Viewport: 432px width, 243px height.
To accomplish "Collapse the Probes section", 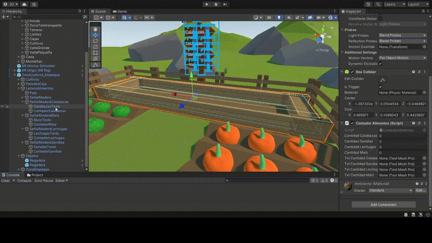I will [x=342, y=30].
